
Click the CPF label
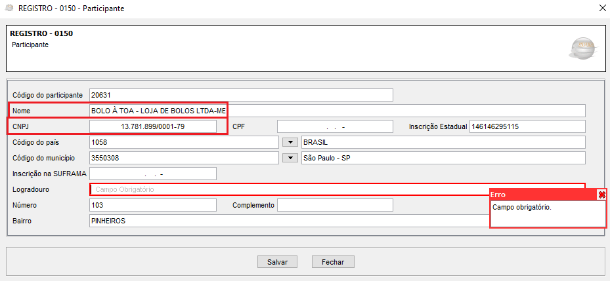pyautogui.click(x=238, y=126)
